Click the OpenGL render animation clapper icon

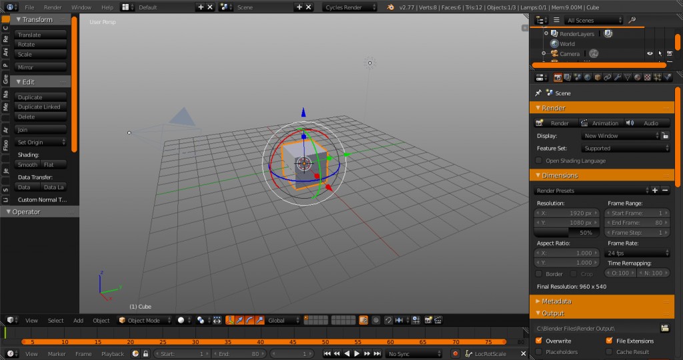click(x=438, y=321)
